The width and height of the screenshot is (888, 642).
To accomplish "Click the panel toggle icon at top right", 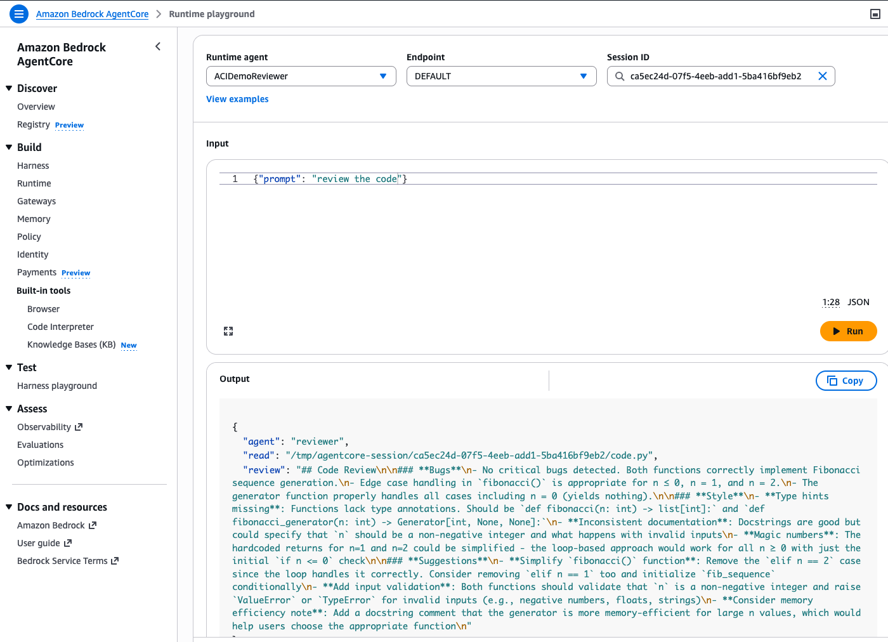I will (x=875, y=14).
